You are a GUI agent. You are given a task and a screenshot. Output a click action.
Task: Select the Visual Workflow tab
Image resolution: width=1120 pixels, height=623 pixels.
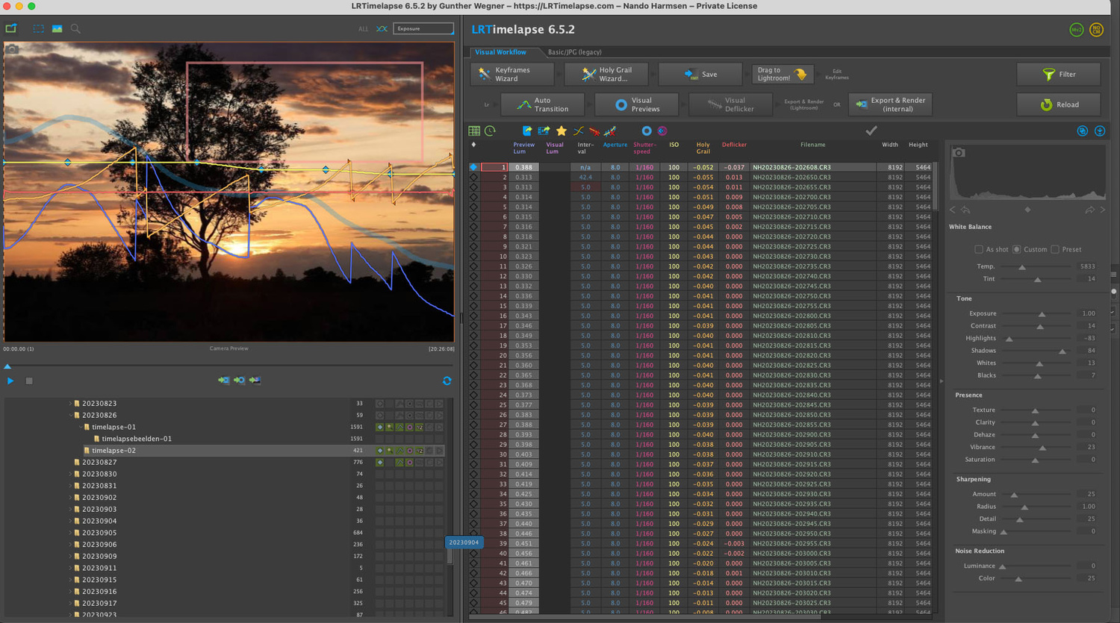(x=500, y=52)
